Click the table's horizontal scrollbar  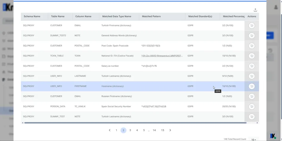pyautogui.click(x=135, y=123)
